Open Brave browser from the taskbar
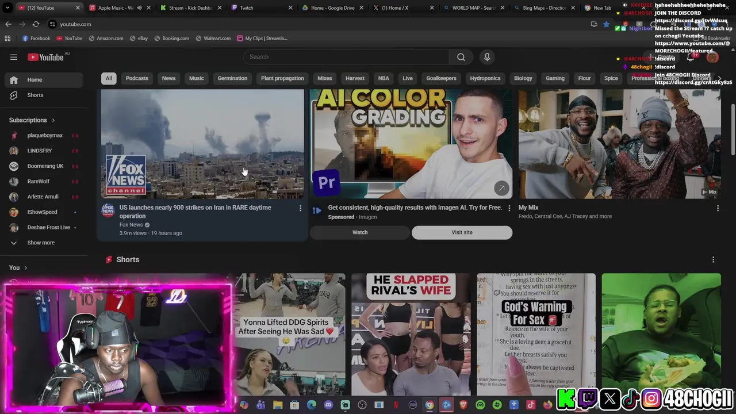This screenshot has height=414, width=736. click(463, 405)
